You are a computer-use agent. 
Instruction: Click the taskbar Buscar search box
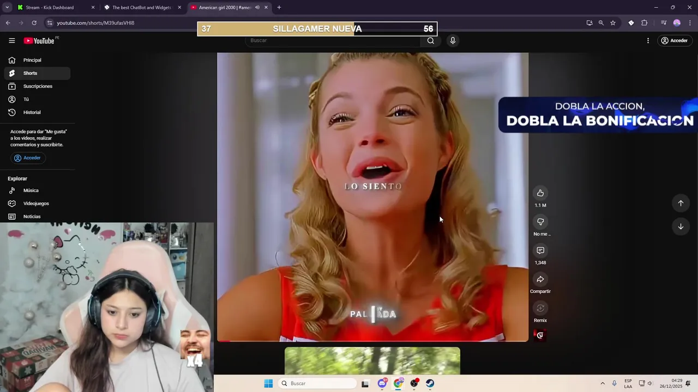(318, 383)
